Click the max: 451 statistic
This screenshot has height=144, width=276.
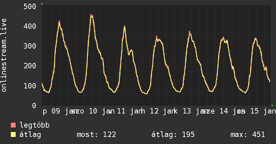248,135
